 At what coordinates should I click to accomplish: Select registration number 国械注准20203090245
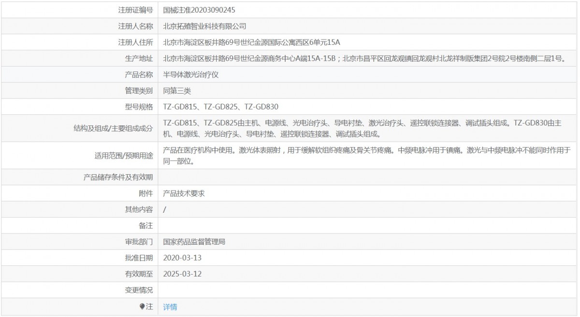(x=200, y=10)
